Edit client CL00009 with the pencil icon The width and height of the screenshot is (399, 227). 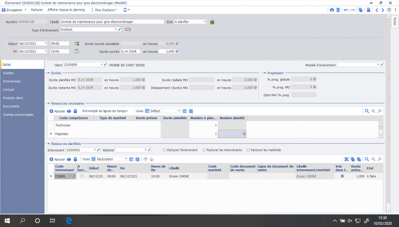click(105, 65)
